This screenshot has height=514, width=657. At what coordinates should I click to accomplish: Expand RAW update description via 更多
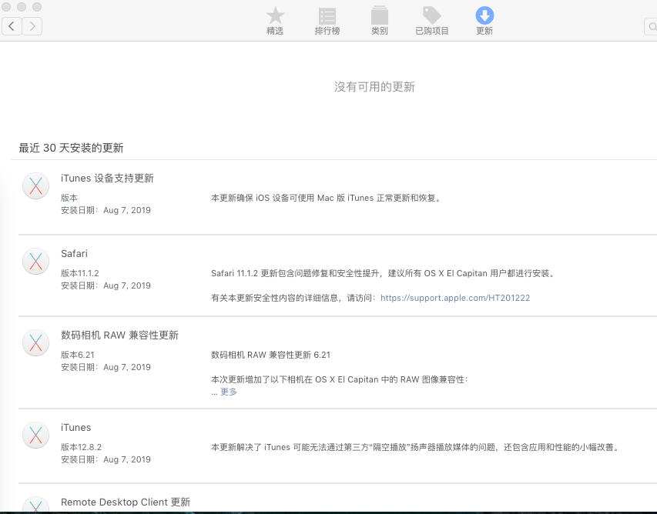pos(229,392)
